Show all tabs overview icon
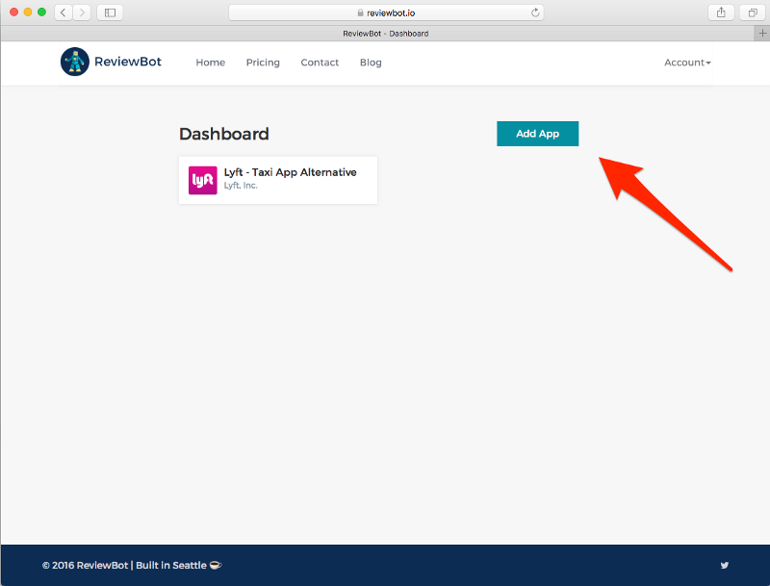The width and height of the screenshot is (770, 586). [751, 13]
